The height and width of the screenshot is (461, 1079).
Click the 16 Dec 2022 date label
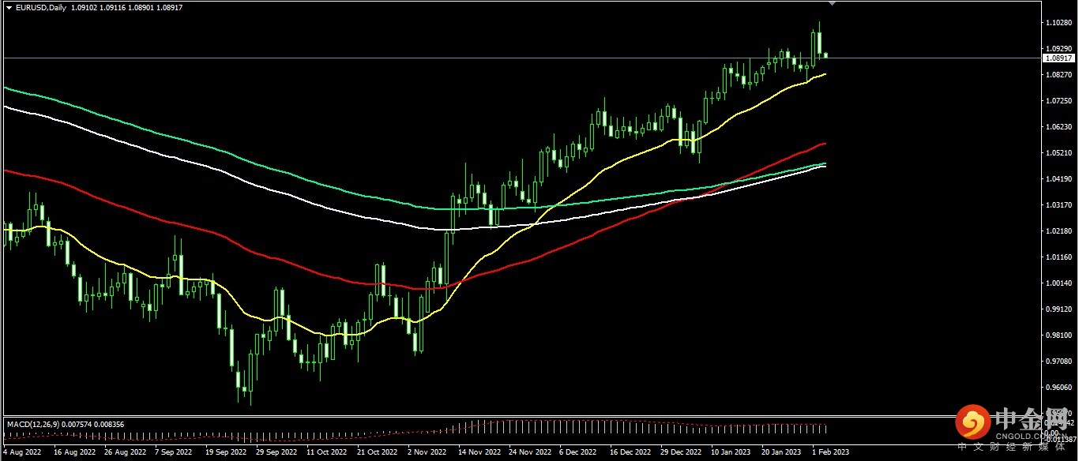[x=629, y=453]
